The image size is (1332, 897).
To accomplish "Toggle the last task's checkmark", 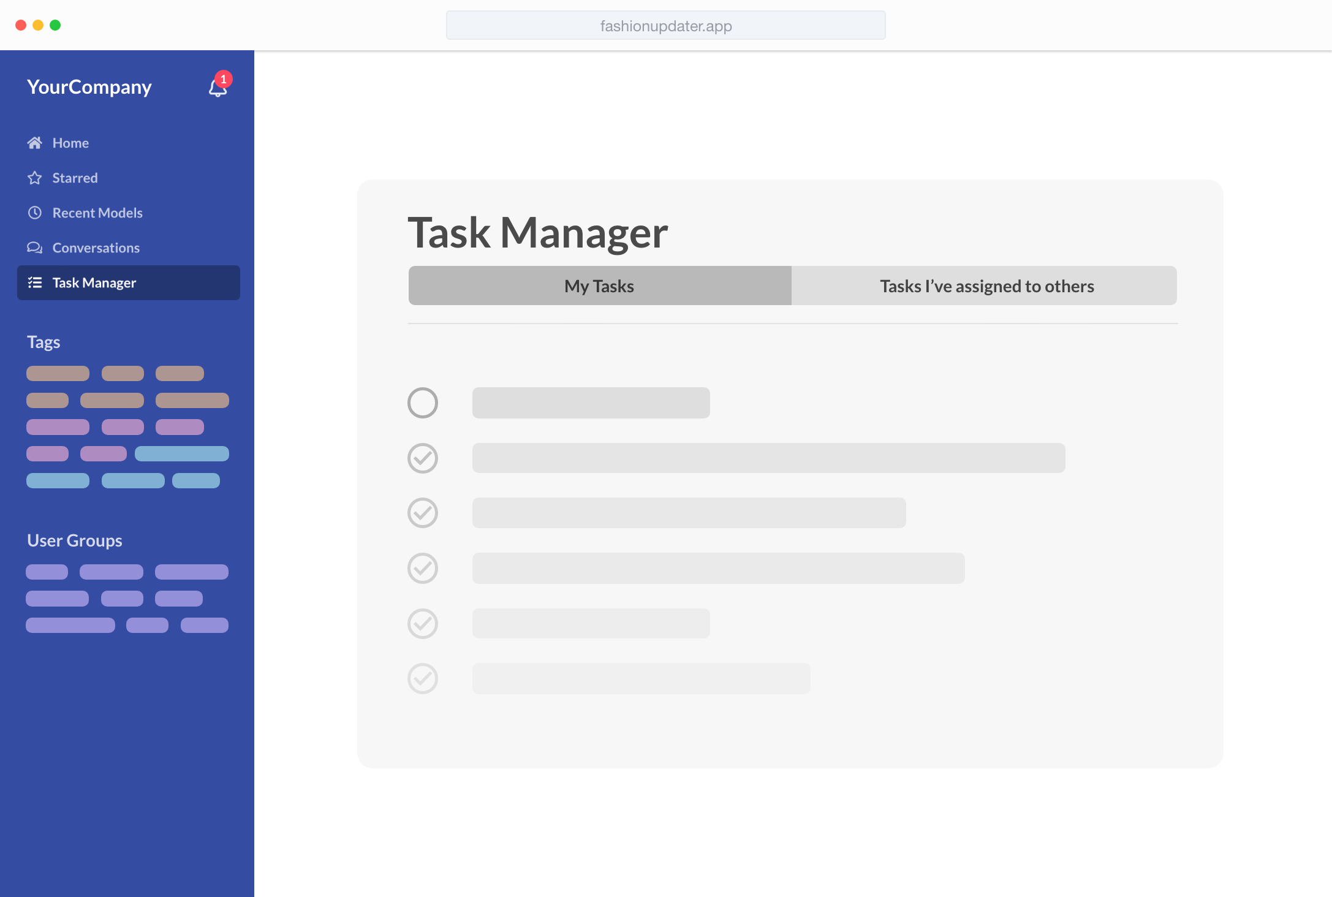I will coord(423,678).
